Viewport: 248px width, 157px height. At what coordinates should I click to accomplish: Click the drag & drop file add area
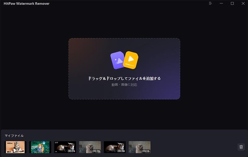click(124, 69)
